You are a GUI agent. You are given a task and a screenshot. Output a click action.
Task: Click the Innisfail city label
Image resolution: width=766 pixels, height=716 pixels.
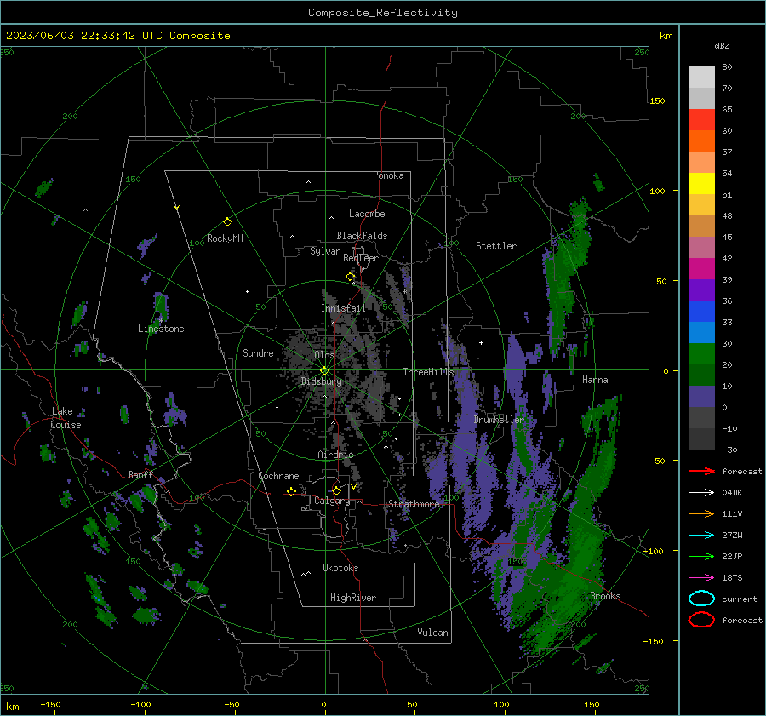(343, 308)
